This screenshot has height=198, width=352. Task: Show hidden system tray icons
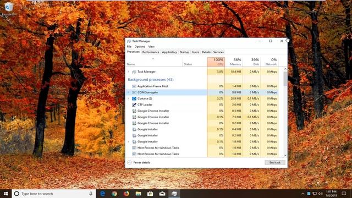(x=302, y=194)
